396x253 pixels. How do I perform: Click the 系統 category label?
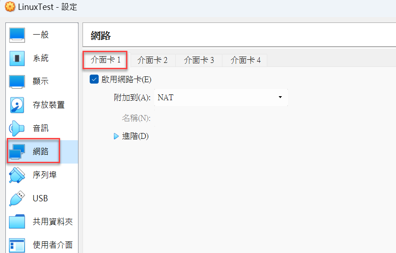(41, 58)
